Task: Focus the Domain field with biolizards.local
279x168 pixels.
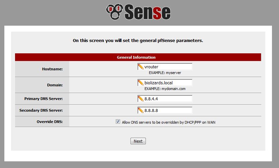Action: coord(165,83)
